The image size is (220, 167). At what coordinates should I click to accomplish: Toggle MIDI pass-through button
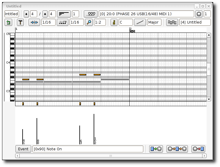177,149
